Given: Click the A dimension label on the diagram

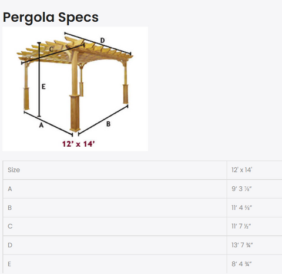Looking at the screenshot, I should pos(41,125).
